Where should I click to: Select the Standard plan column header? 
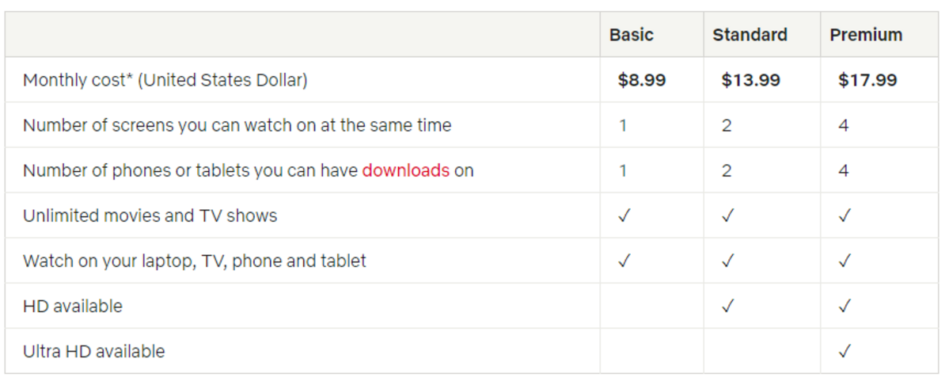(x=750, y=35)
